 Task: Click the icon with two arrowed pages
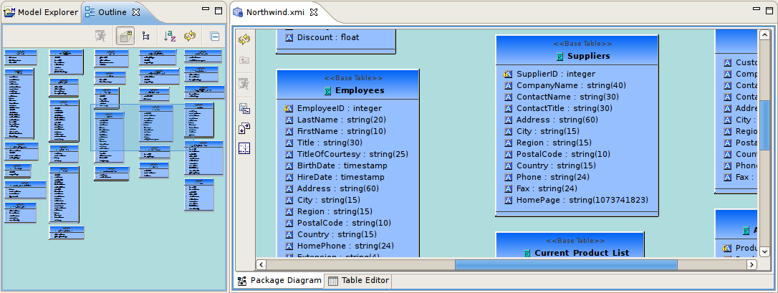coord(244,128)
